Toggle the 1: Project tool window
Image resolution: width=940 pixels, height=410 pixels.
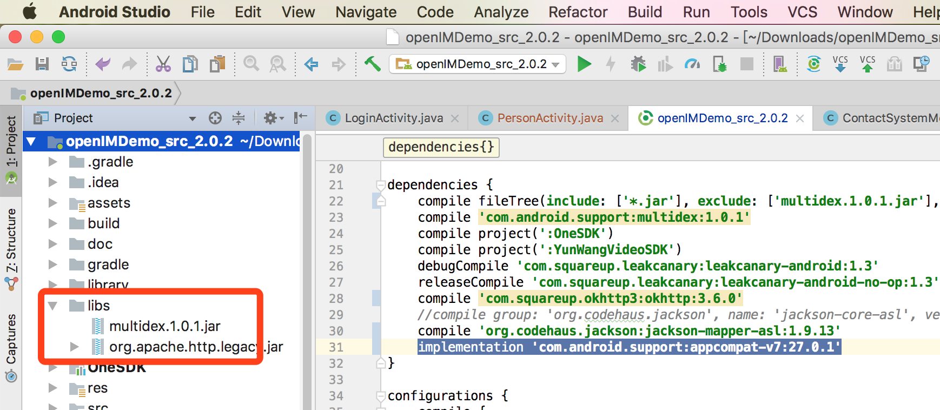(11, 150)
